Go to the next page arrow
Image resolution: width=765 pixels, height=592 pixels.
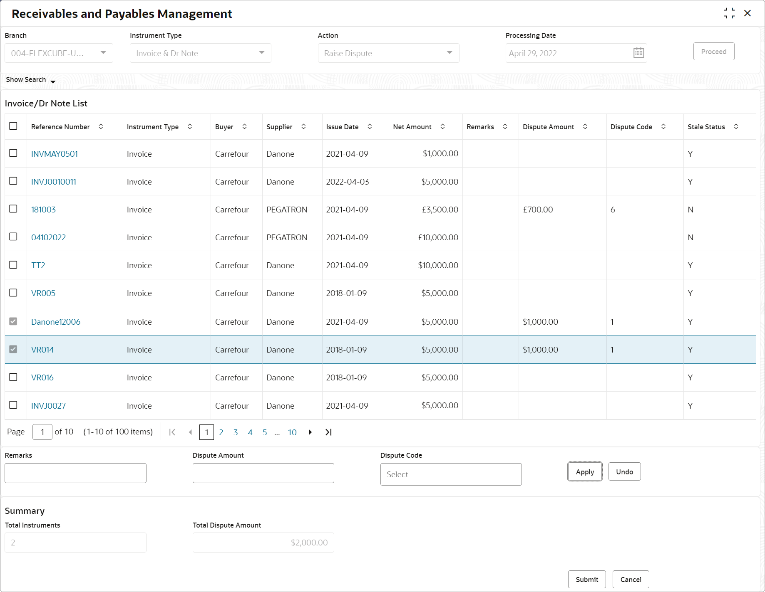pyautogui.click(x=310, y=432)
